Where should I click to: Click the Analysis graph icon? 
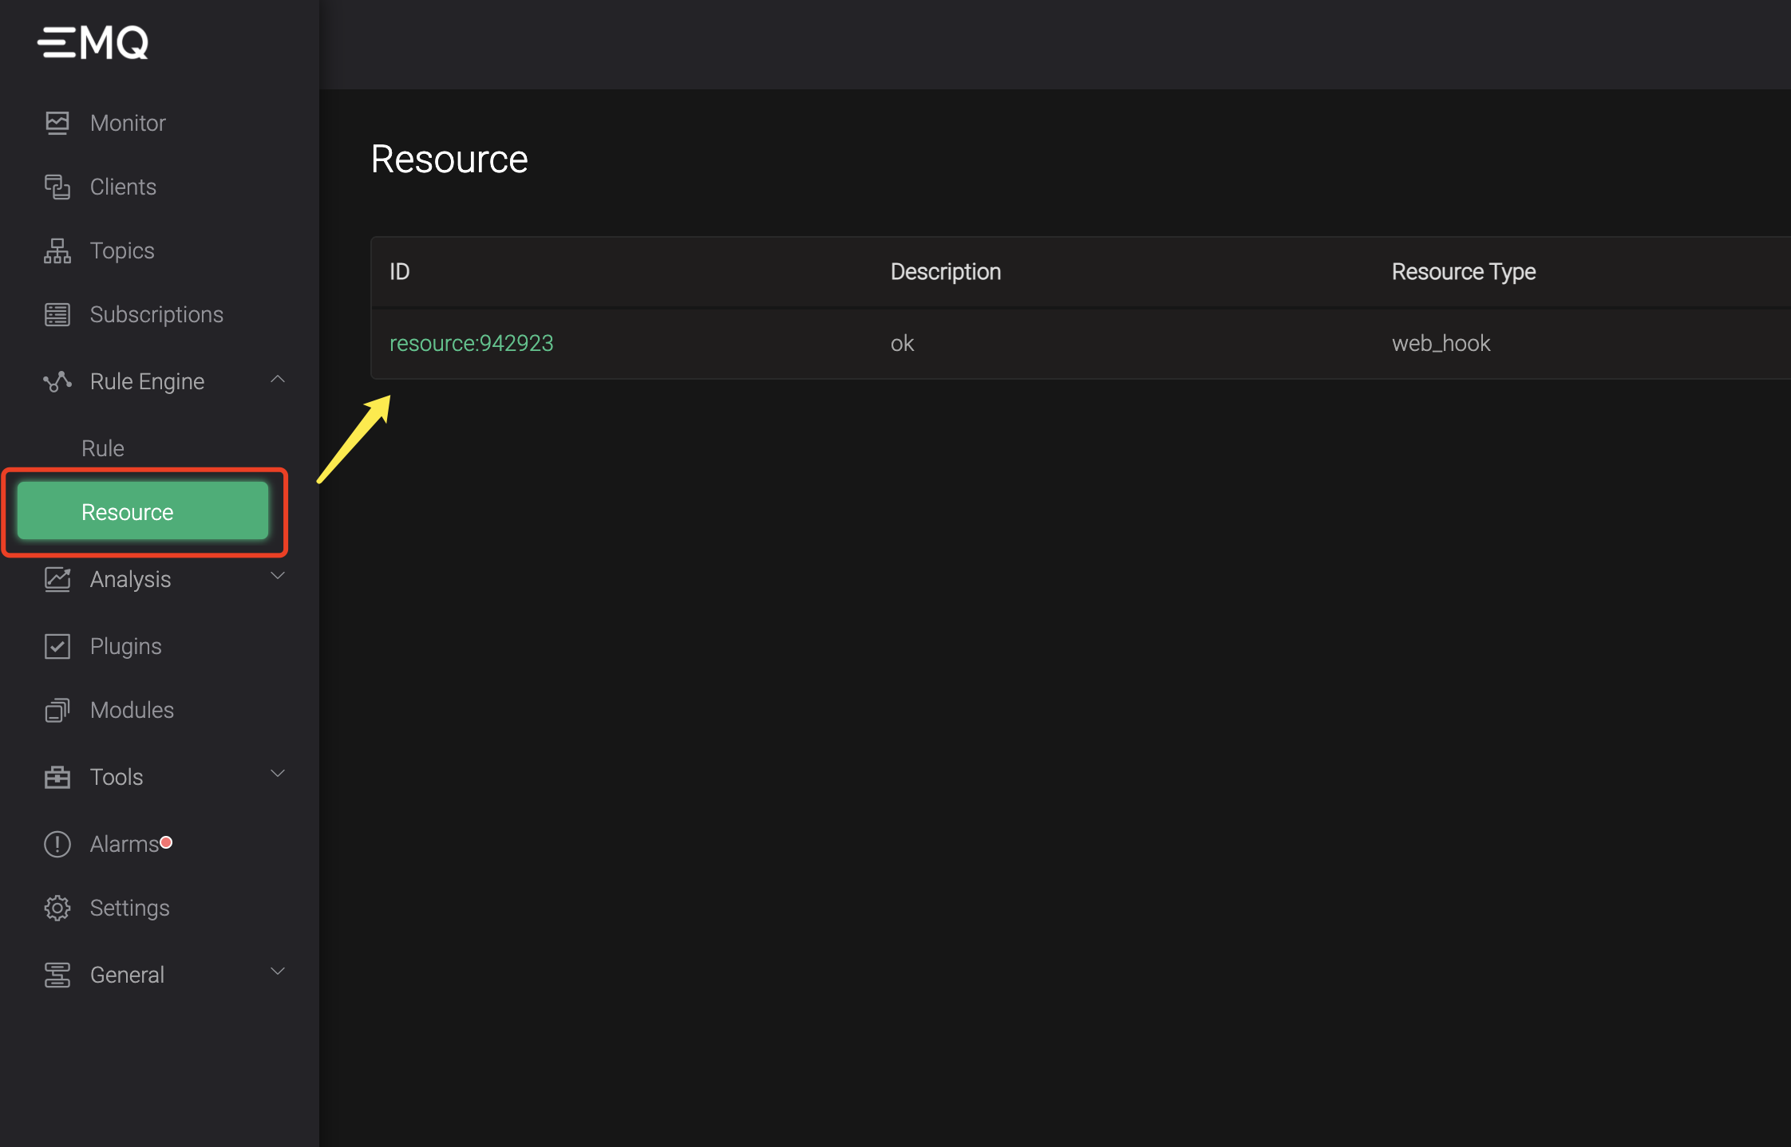click(57, 579)
